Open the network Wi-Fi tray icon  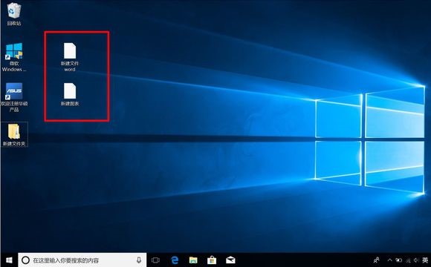(408, 260)
